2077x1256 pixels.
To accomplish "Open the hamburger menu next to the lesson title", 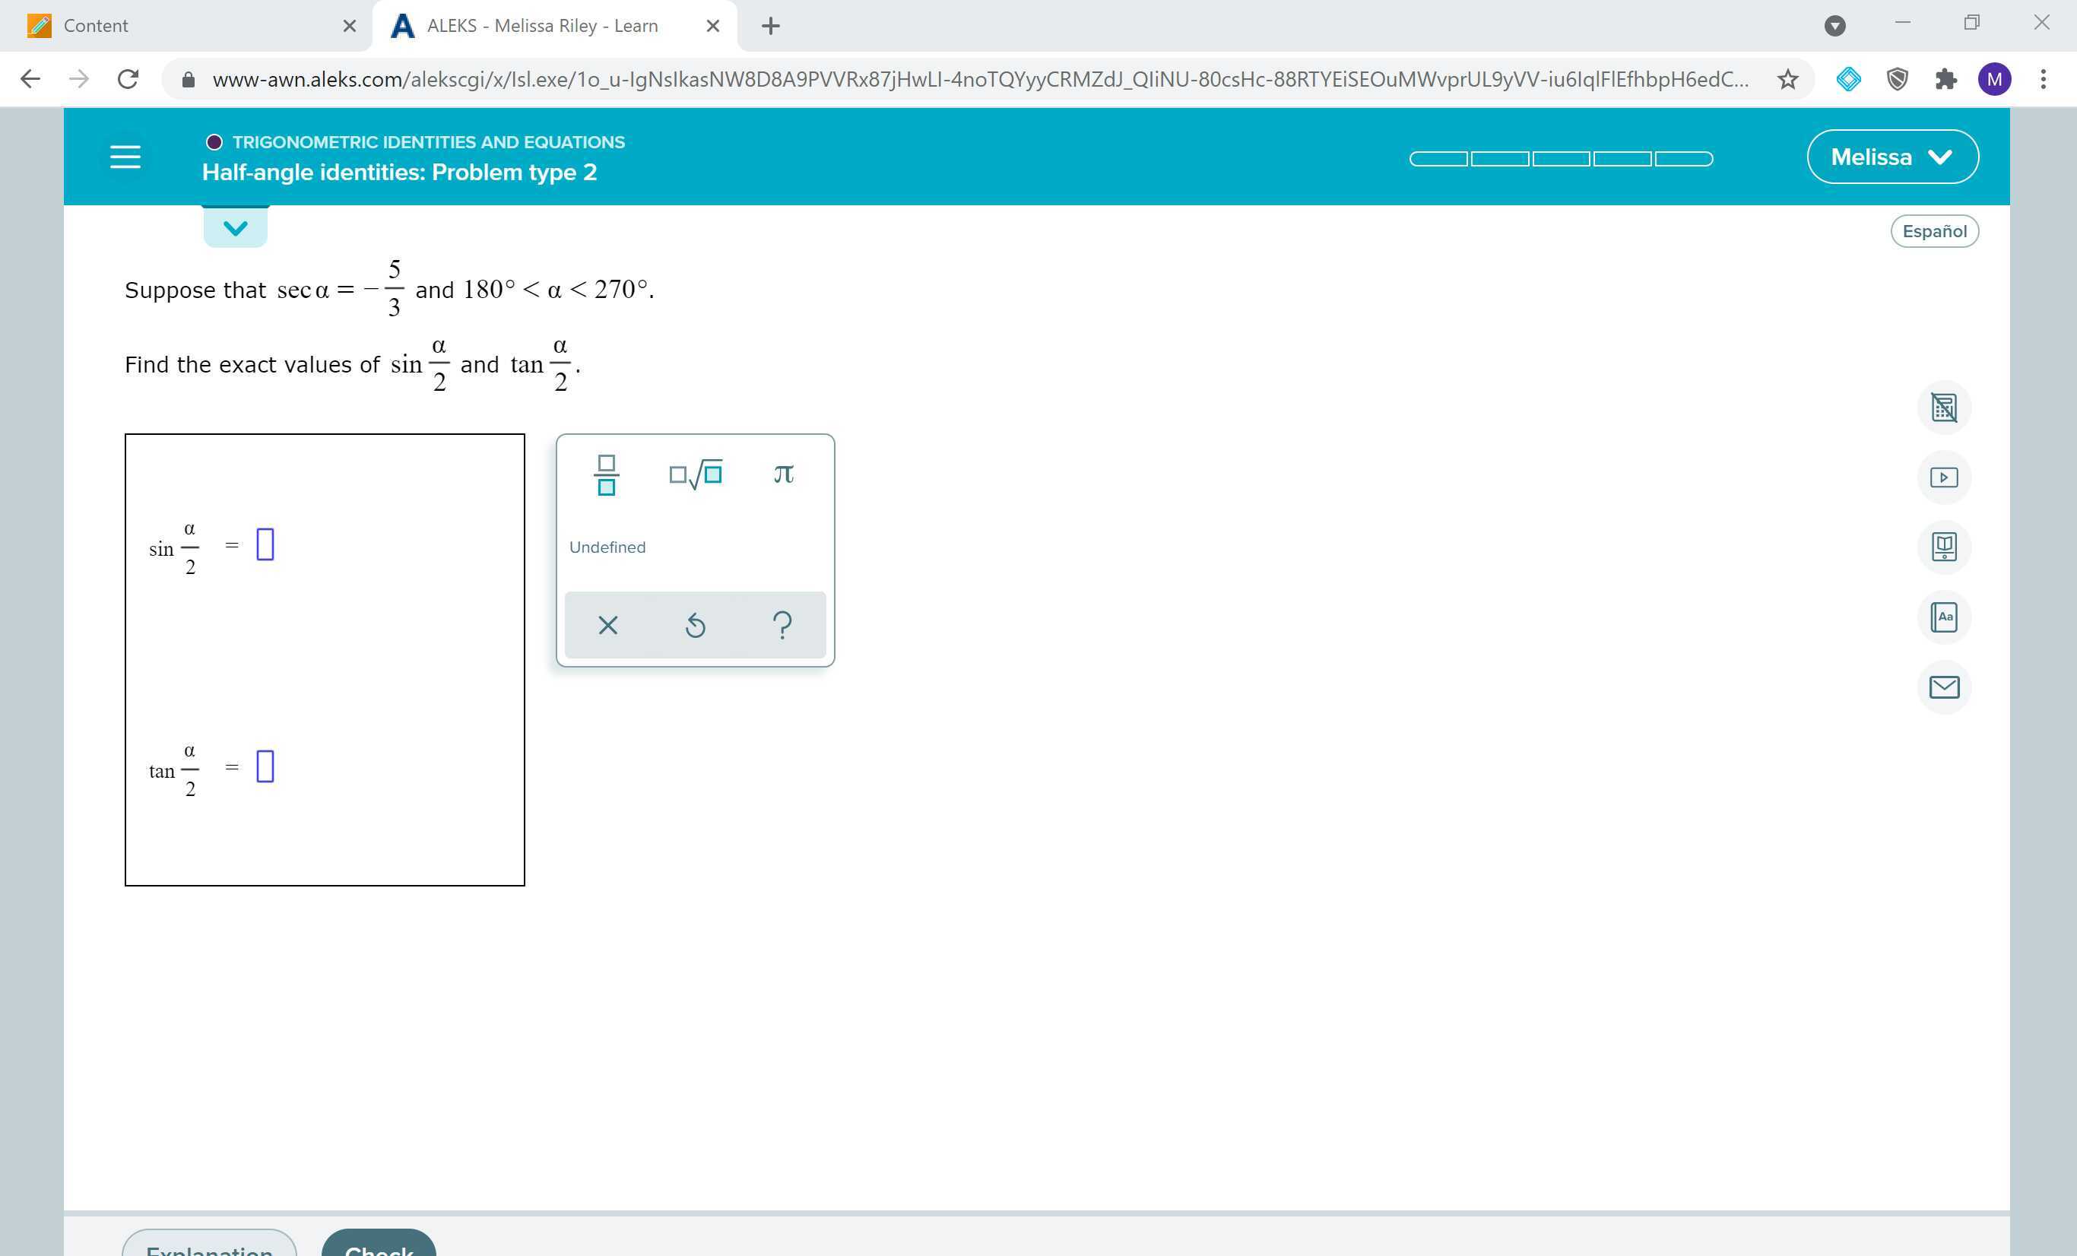I will (x=125, y=156).
